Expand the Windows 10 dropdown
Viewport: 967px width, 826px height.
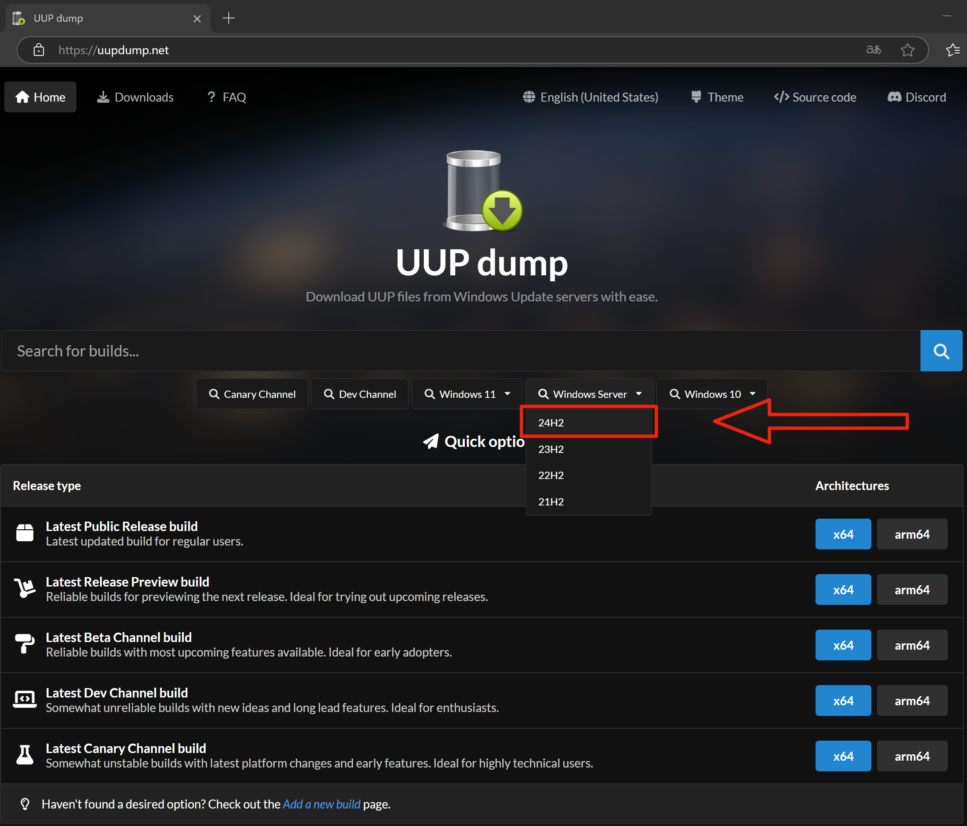pyautogui.click(x=712, y=394)
